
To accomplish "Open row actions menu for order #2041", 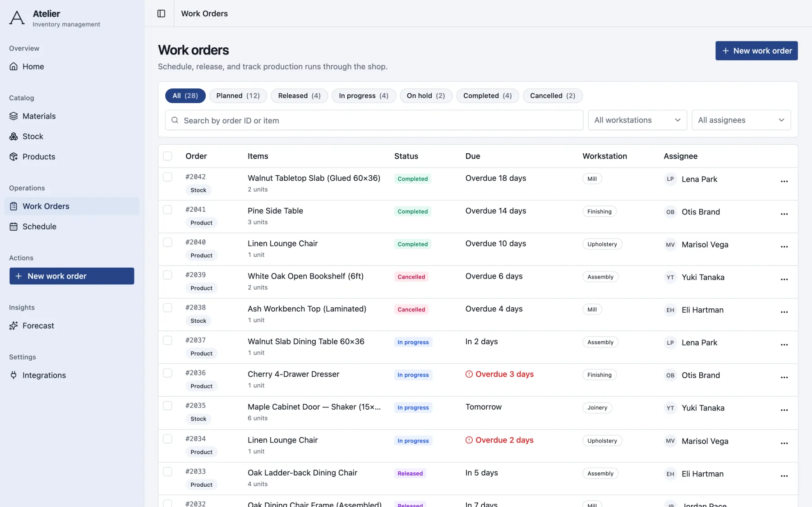I will [784, 214].
